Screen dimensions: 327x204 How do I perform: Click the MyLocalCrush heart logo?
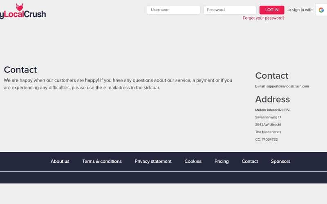pos(22,11)
